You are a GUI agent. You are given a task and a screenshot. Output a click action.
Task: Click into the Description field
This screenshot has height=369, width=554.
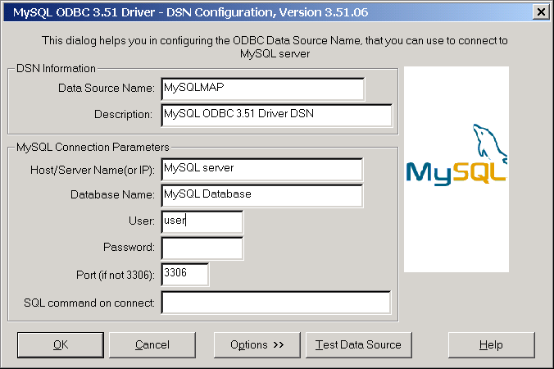pyautogui.click(x=277, y=116)
